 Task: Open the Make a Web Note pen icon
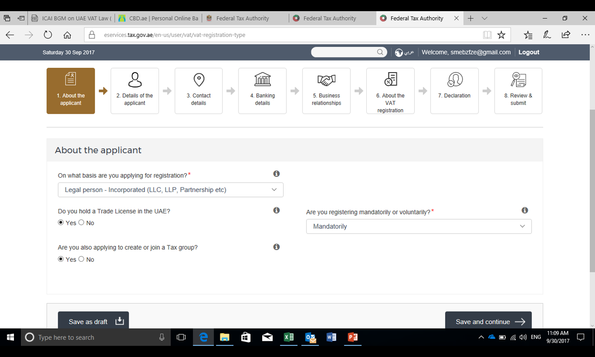click(x=547, y=35)
